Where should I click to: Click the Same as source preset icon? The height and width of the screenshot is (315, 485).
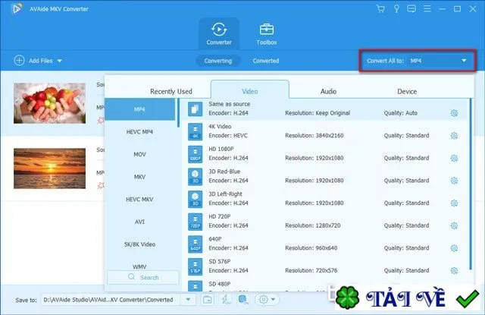point(196,109)
